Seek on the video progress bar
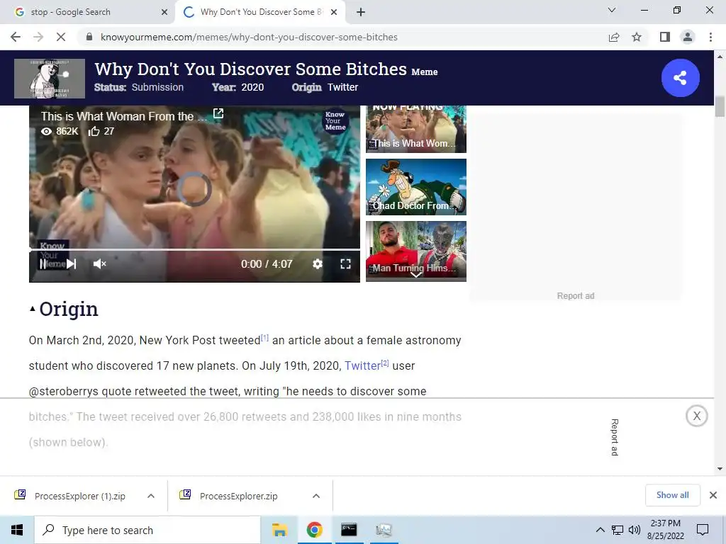The image size is (726, 544). (194, 249)
